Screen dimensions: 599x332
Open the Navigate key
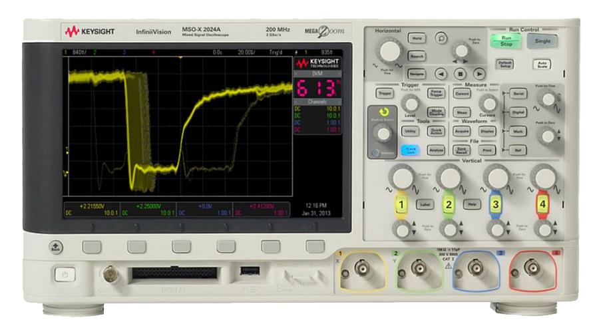point(417,74)
